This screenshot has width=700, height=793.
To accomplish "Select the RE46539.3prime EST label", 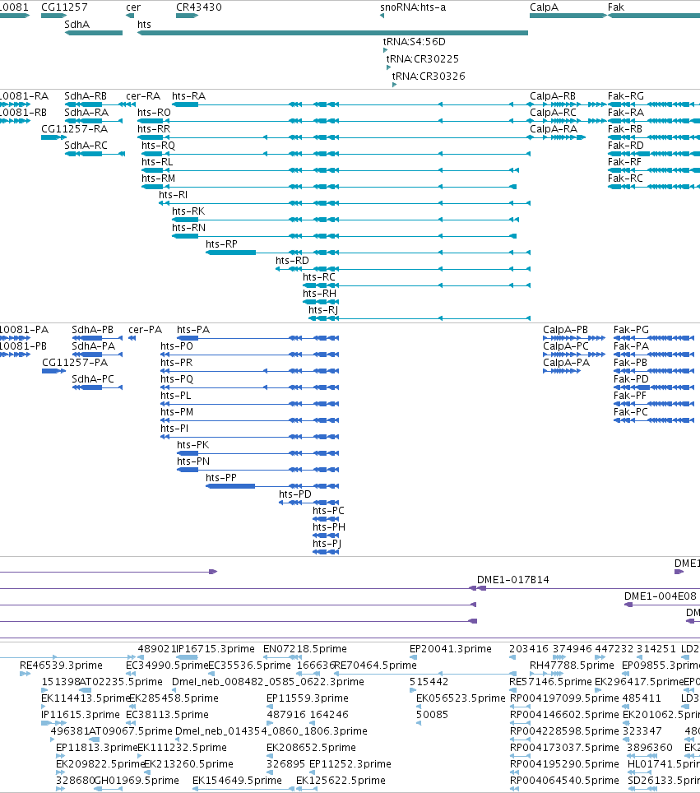I will (x=61, y=665).
